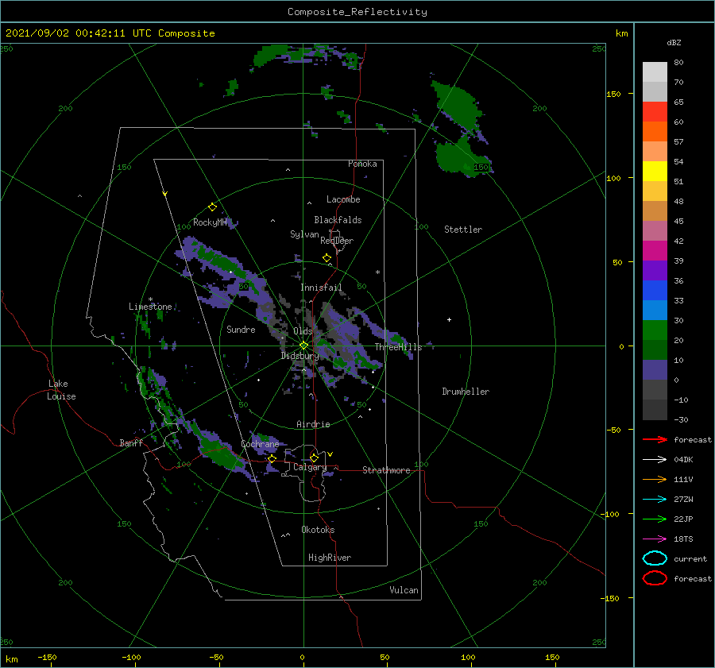Click the yellow diamond marker below Cochrane
Viewport: 715px width, 668px height.
272,459
